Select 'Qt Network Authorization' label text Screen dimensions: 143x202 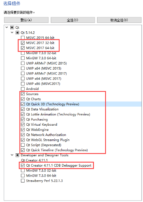(x=46, y=135)
